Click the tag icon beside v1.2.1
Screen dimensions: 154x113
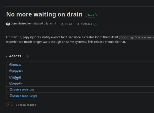click(x=62, y=24)
